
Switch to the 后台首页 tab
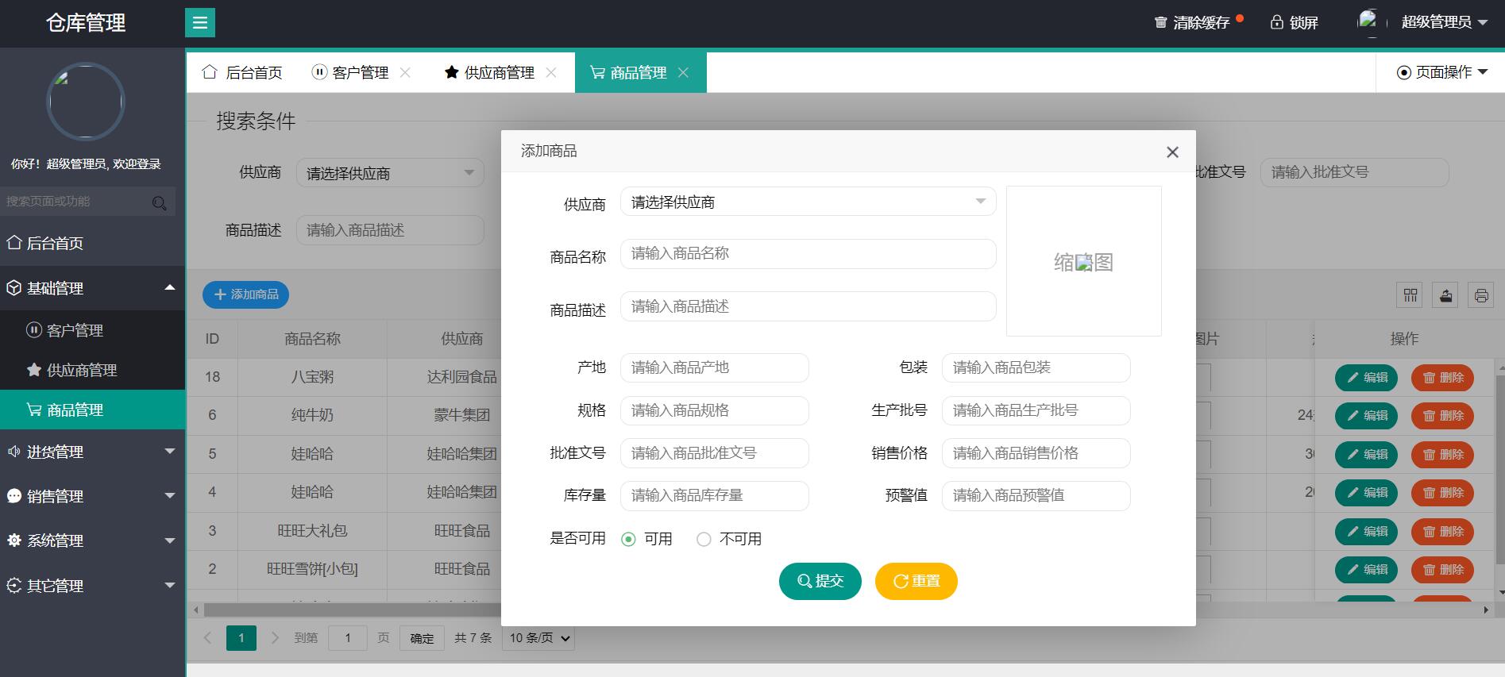click(x=243, y=72)
